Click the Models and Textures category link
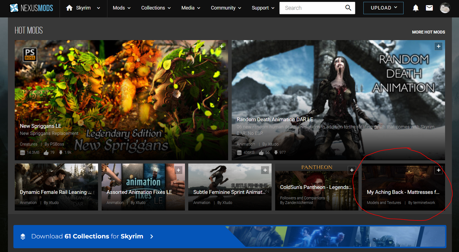This screenshot has width=459, height=252. (x=384, y=203)
